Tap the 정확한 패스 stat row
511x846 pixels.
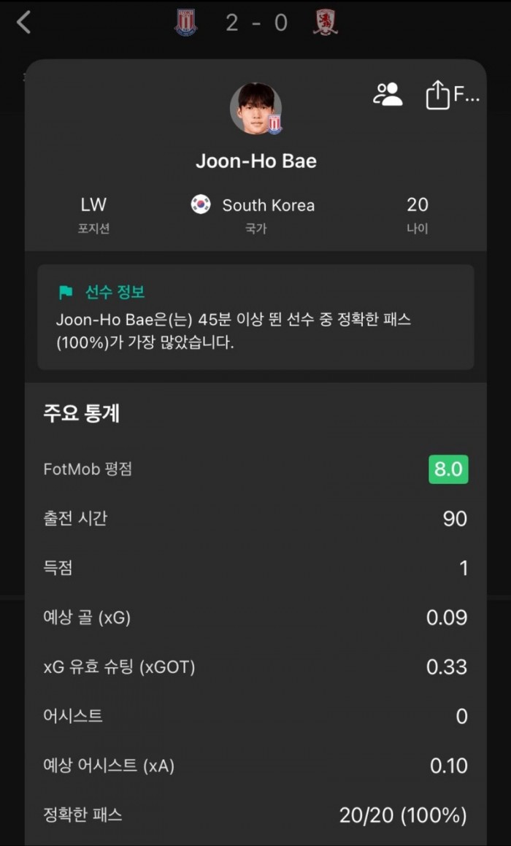point(255,815)
